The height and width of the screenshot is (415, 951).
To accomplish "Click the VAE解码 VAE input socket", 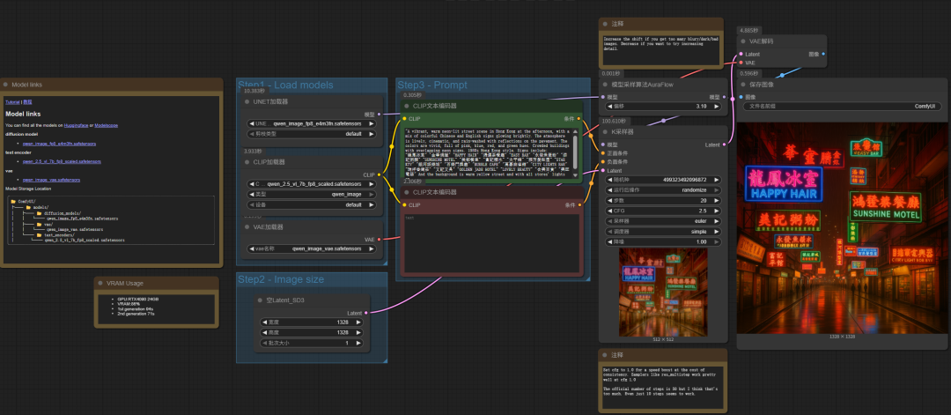I will (x=741, y=63).
